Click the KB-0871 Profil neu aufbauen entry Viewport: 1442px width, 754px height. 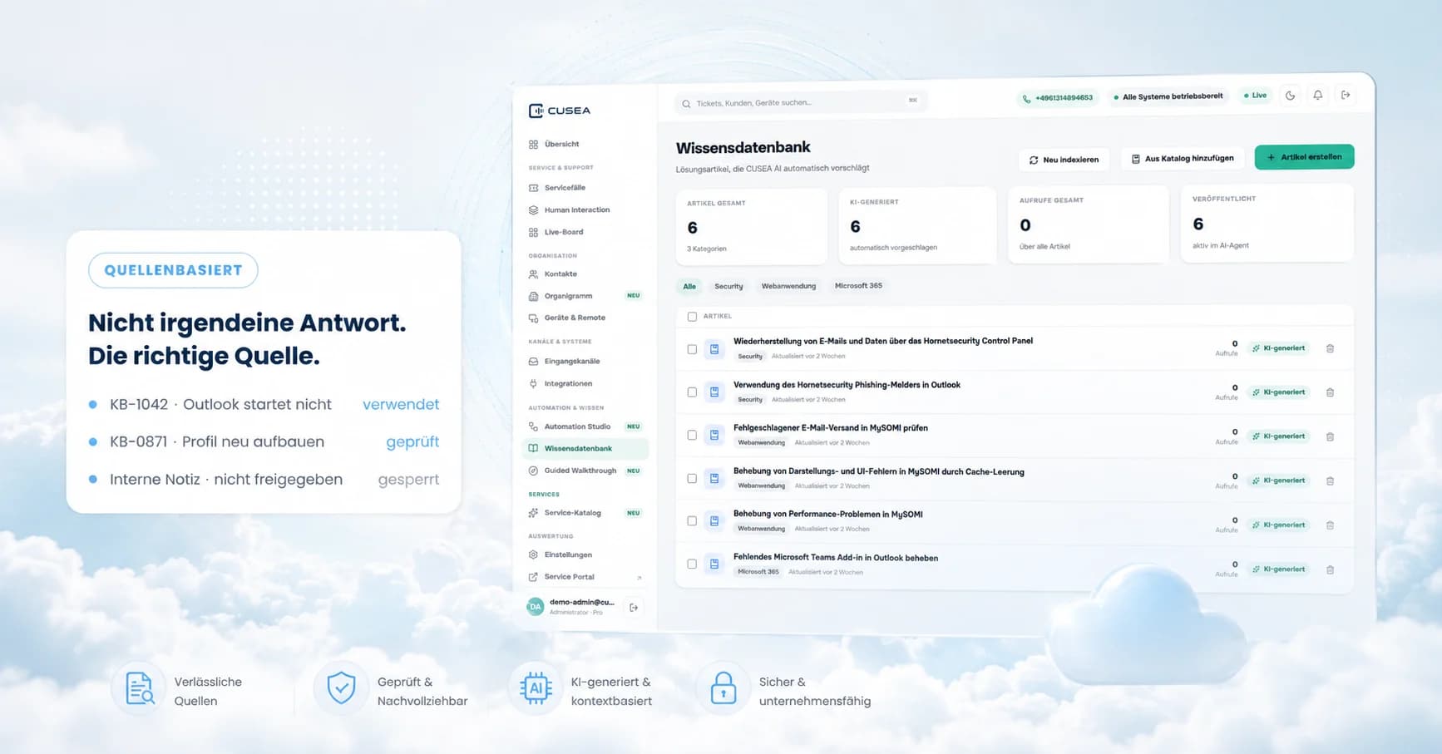[264, 442]
